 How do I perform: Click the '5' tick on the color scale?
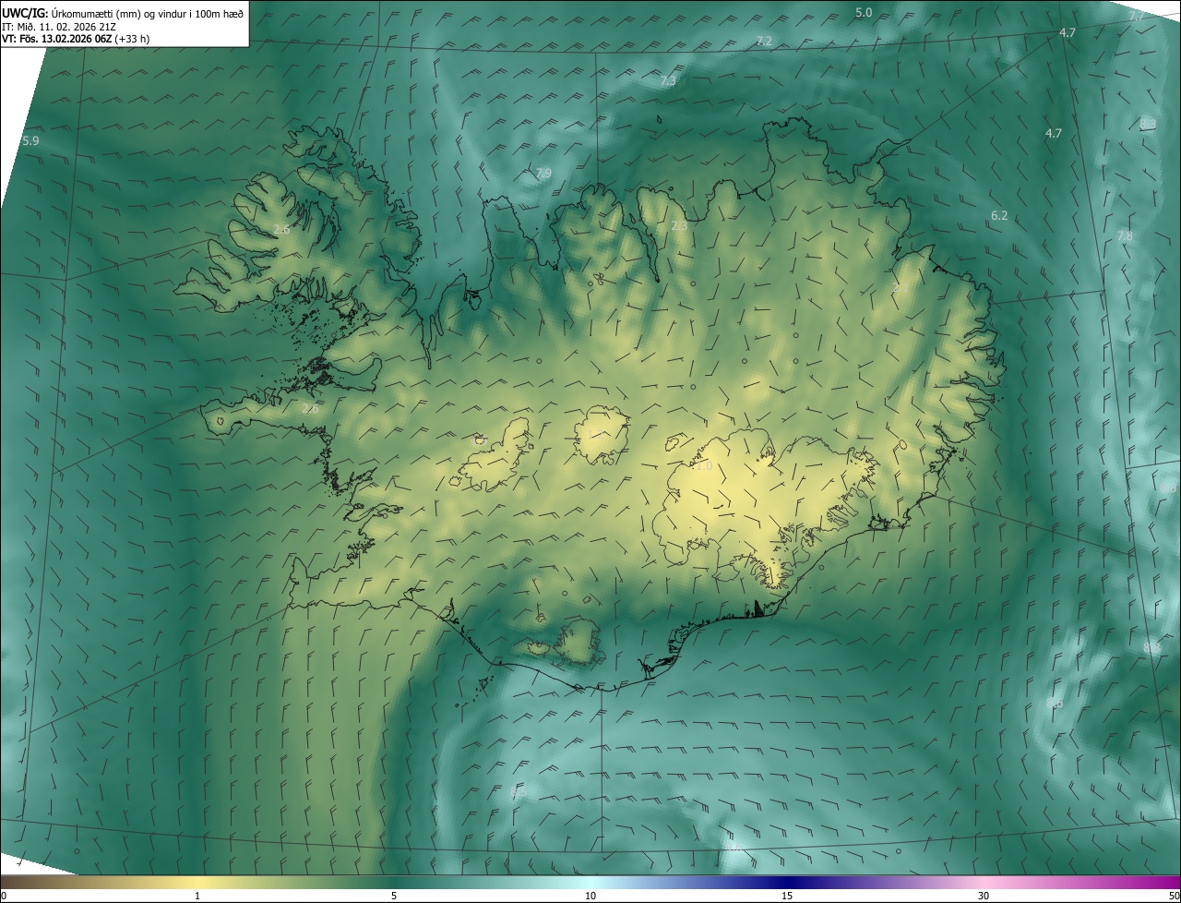click(x=394, y=896)
